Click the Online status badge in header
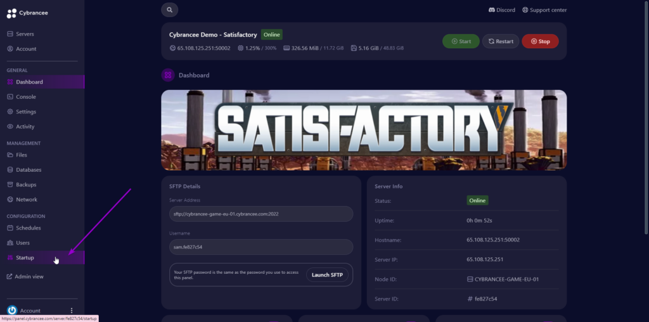 [271, 35]
